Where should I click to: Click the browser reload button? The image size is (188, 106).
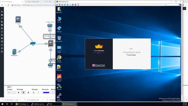coord(9,5)
